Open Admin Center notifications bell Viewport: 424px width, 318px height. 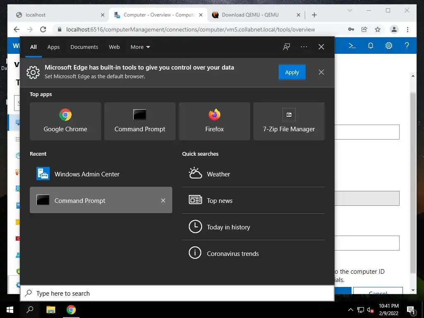371,46
